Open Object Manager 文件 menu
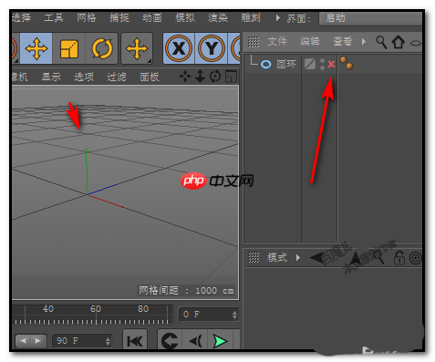Image resolution: width=435 pixels, height=362 pixels. tap(277, 41)
